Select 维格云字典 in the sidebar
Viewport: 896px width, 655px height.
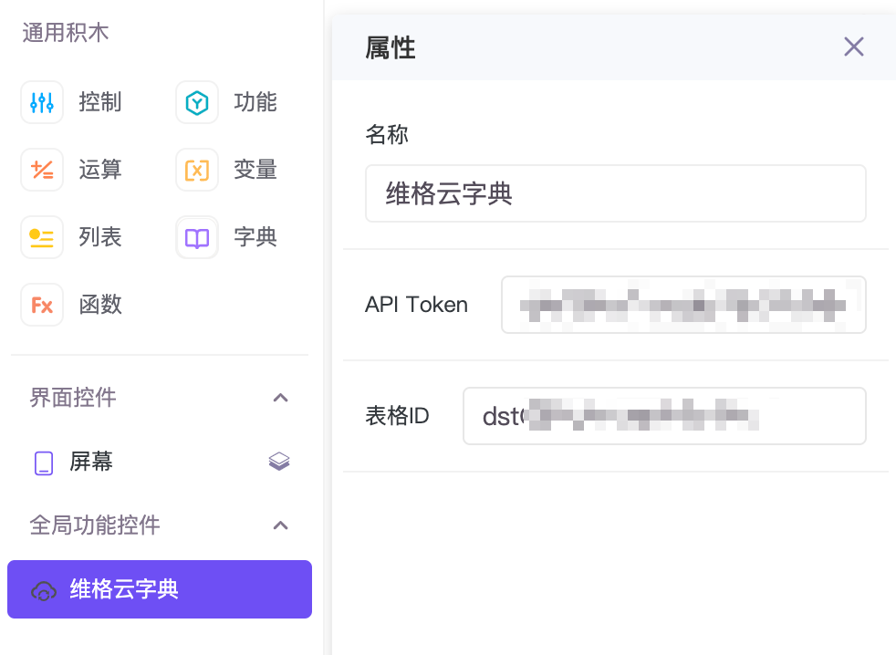pos(160,589)
